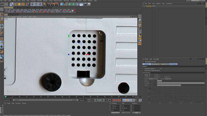Toggle the Y axis lock
The image size is (207, 116).
click(x=36, y=4)
